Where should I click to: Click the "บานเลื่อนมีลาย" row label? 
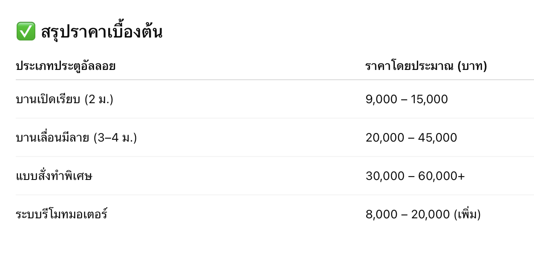pos(52,138)
